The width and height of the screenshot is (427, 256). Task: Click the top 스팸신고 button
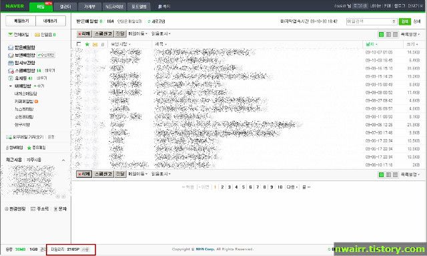click(103, 33)
